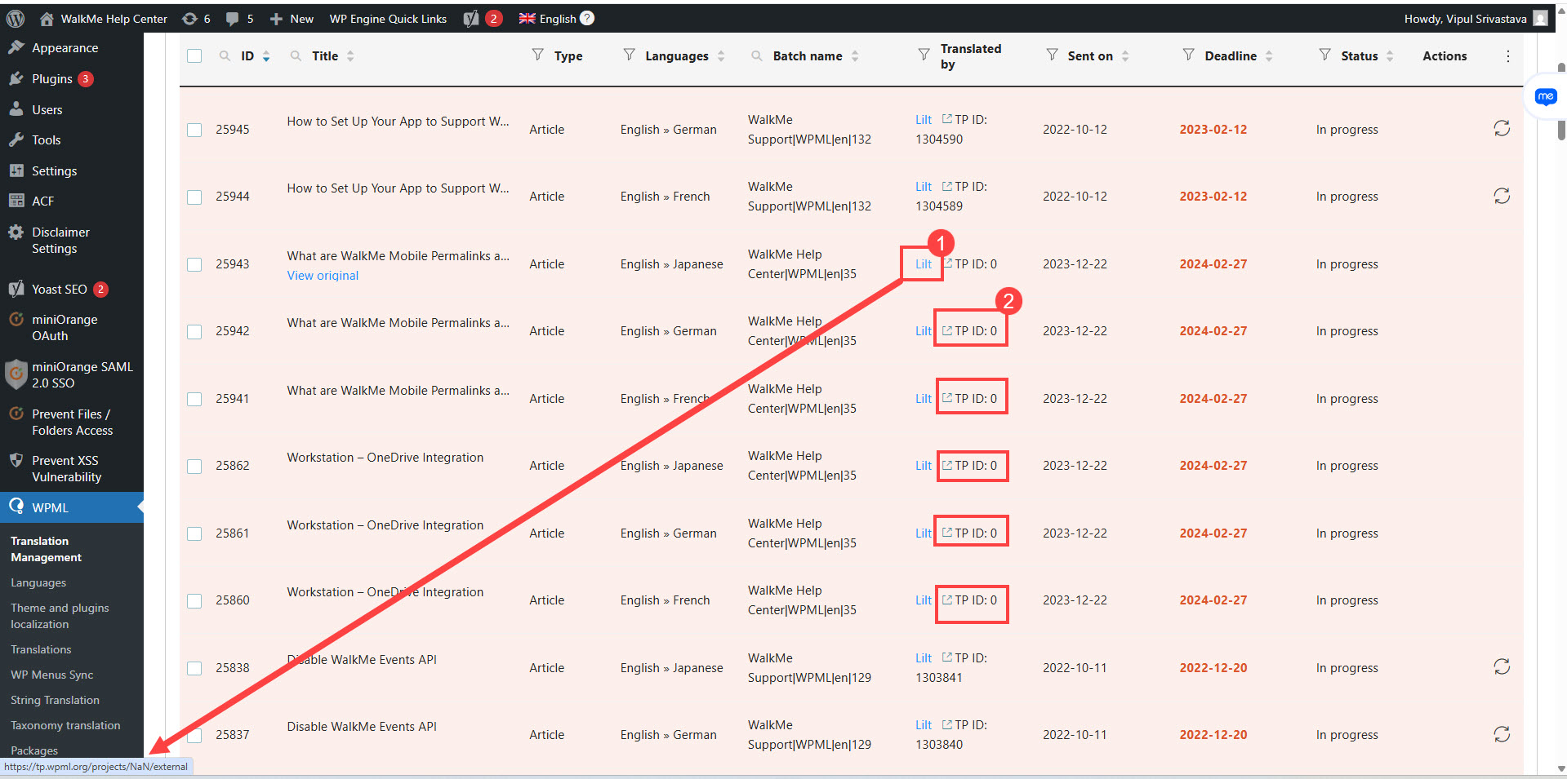Open the updates icon showing 6
Viewport: 1567px width, 779px height.
click(x=196, y=18)
